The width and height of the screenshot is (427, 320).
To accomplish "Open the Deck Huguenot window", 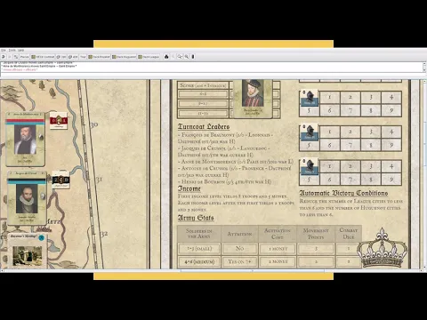I will (124, 57).
